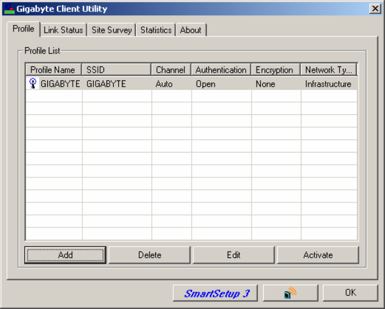
Task: Sort by Channel column header
Action: pos(171,70)
